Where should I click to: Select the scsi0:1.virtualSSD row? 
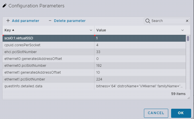(49, 38)
